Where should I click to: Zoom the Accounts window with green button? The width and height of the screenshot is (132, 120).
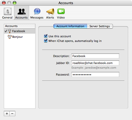pyautogui.click(x=15, y=3)
